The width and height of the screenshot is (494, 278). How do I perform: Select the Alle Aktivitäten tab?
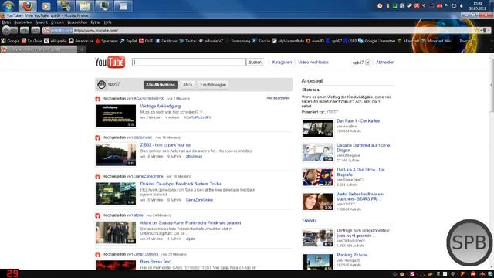coord(161,85)
